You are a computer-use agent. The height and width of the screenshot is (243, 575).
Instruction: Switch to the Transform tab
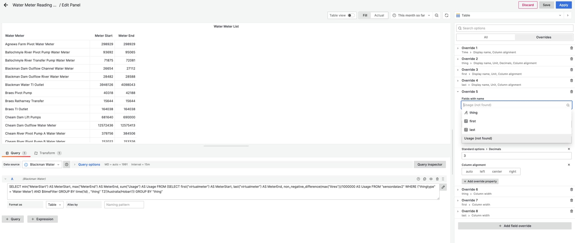(48, 153)
